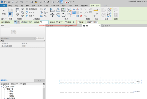Click the Create Similar icon
The height and width of the screenshot is (99, 147).
tap(109, 15)
